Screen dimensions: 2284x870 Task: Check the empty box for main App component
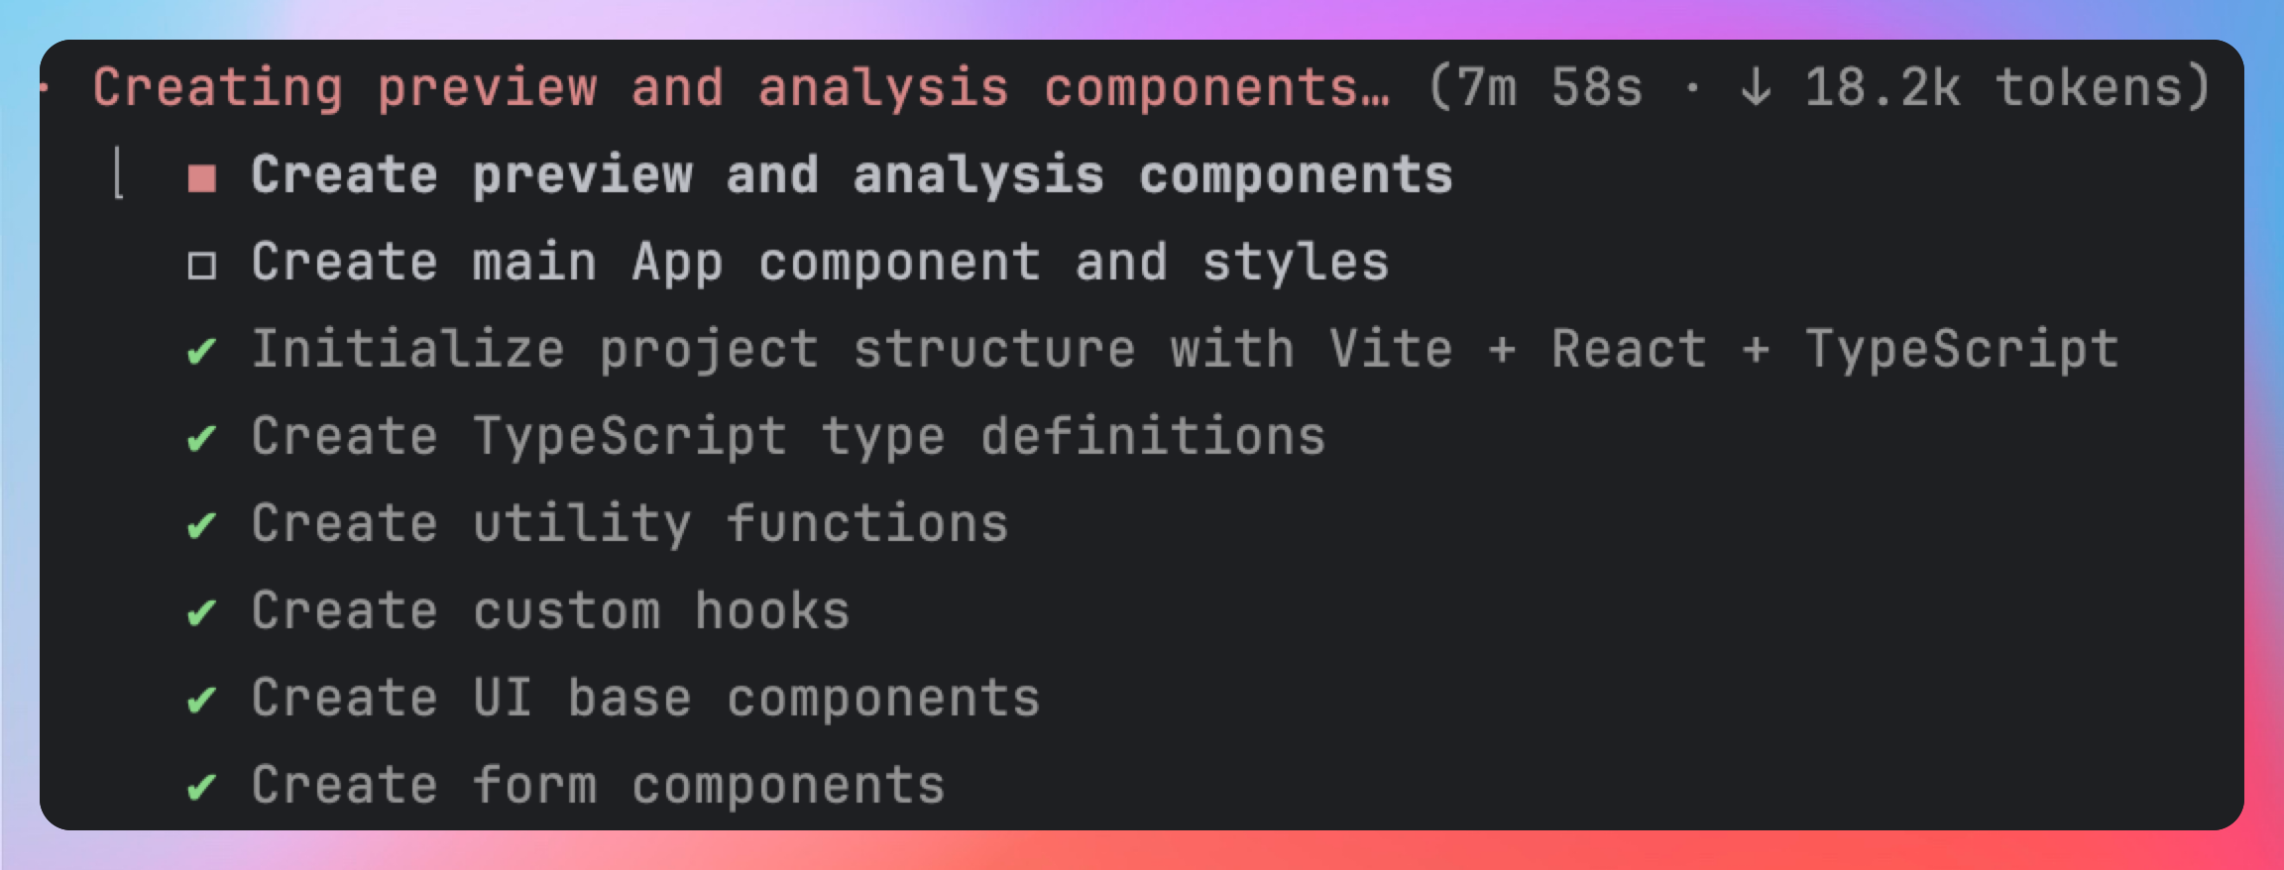(202, 266)
